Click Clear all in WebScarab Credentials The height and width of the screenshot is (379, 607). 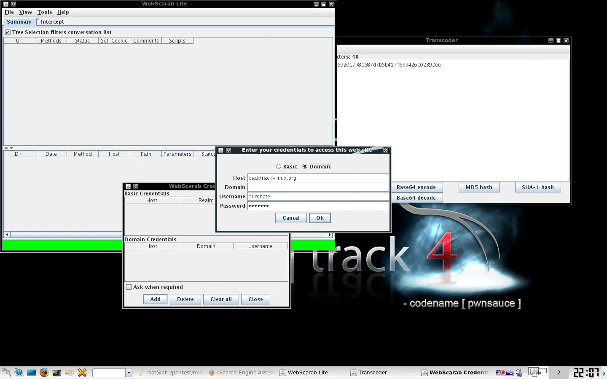221,299
